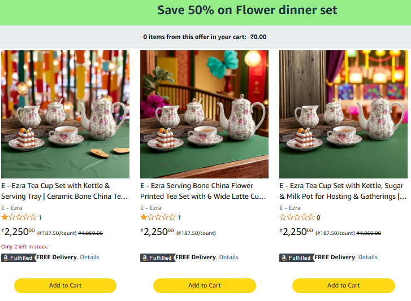Add Sugar & Milk Pot Tea Set to cart

[x=343, y=286]
